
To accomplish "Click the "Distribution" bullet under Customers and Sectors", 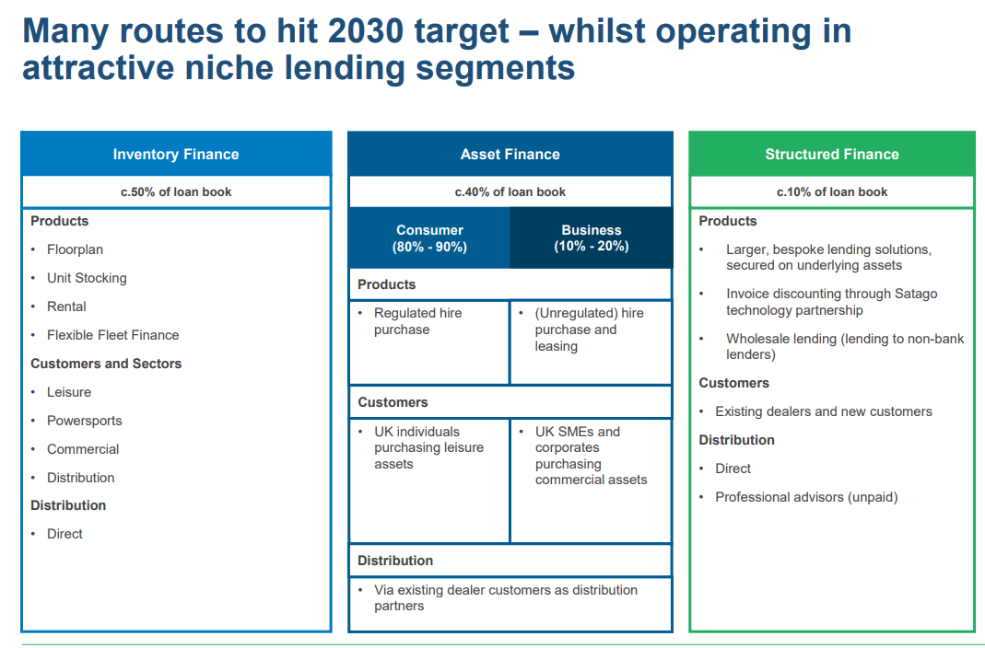I will pyautogui.click(x=81, y=478).
